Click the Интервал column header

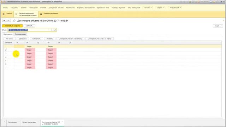(x=8, y=43)
